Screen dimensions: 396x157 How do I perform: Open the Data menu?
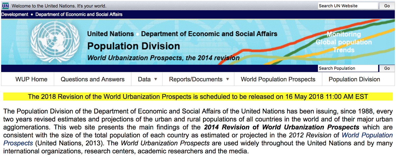[147, 79]
